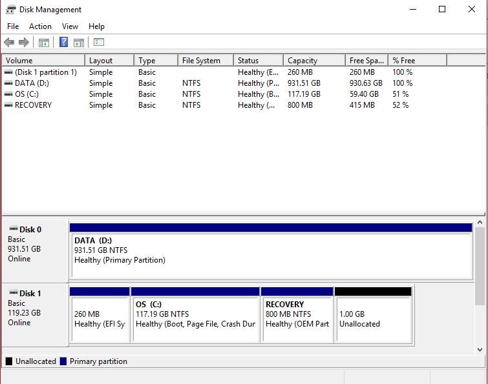Select the 1.00 GB Unallocated block

point(373,315)
